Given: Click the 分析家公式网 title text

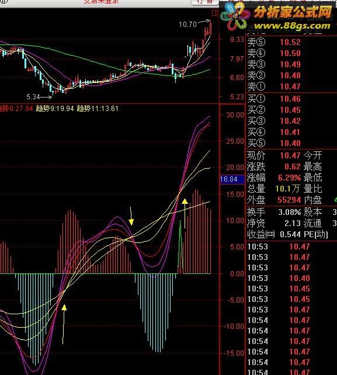Looking at the screenshot, I should point(293,12).
